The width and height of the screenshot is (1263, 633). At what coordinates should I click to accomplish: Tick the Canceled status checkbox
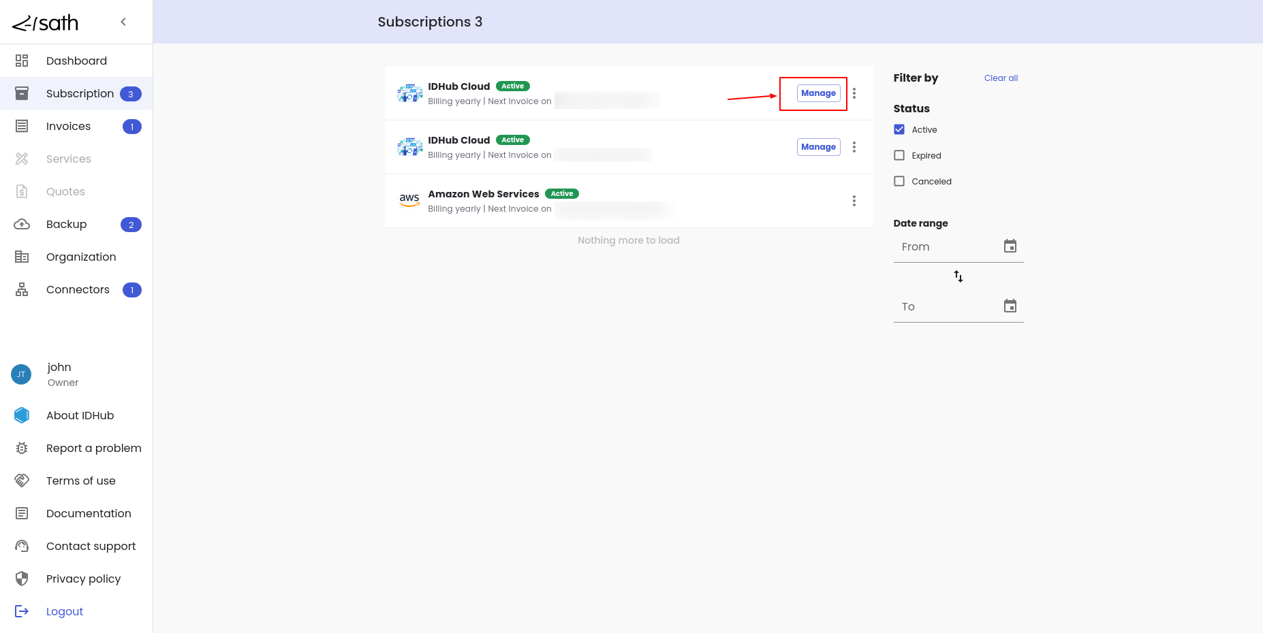(x=899, y=181)
